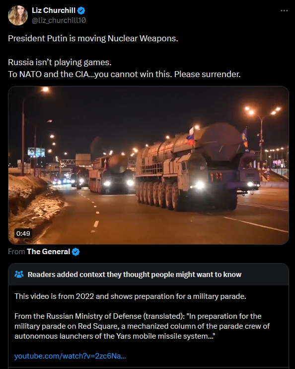Click the 'From' label under the video
The image size is (295, 369).
pyautogui.click(x=16, y=252)
